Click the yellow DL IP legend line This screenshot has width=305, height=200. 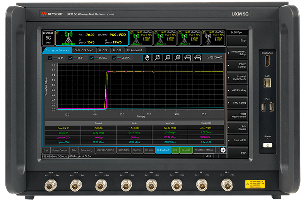click(55, 58)
